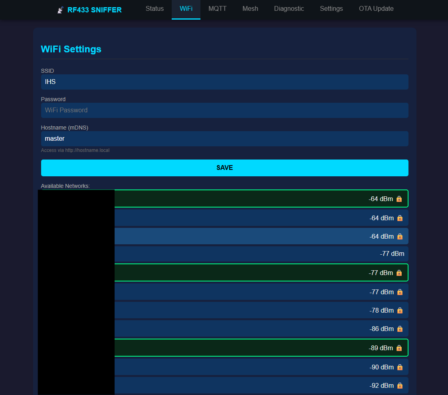This screenshot has width=448, height=395.
Task: Click the WiFi Password field
Action: [224, 110]
